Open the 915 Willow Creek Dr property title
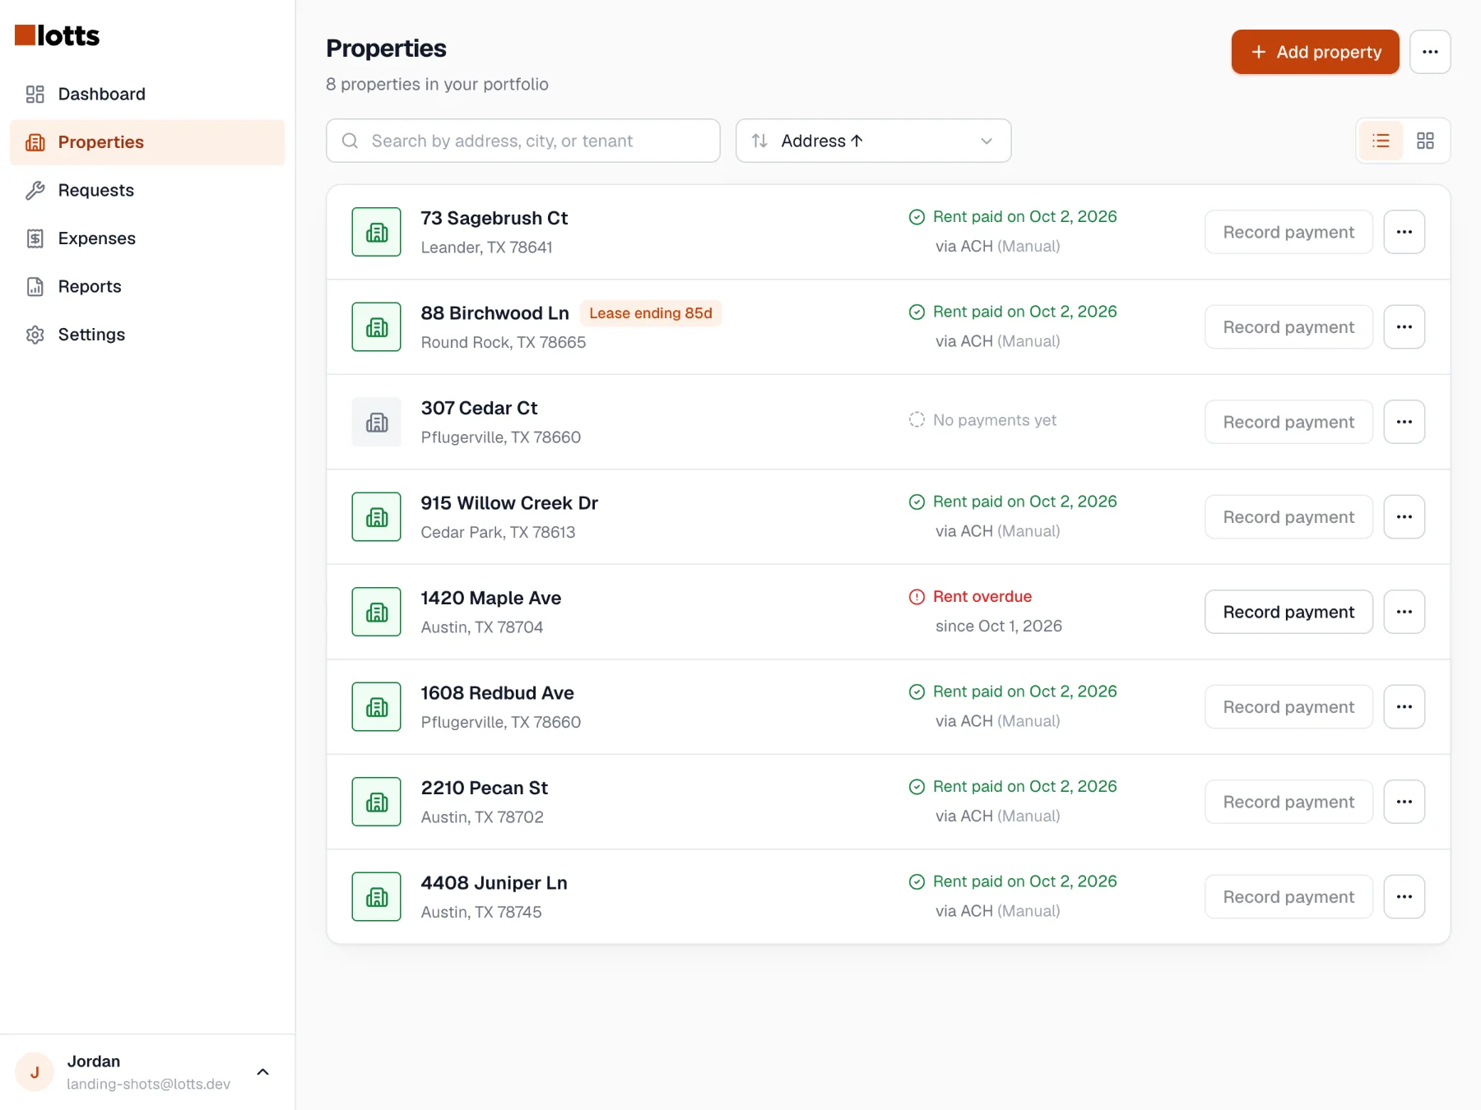Image resolution: width=1481 pixels, height=1110 pixels. (x=509, y=503)
